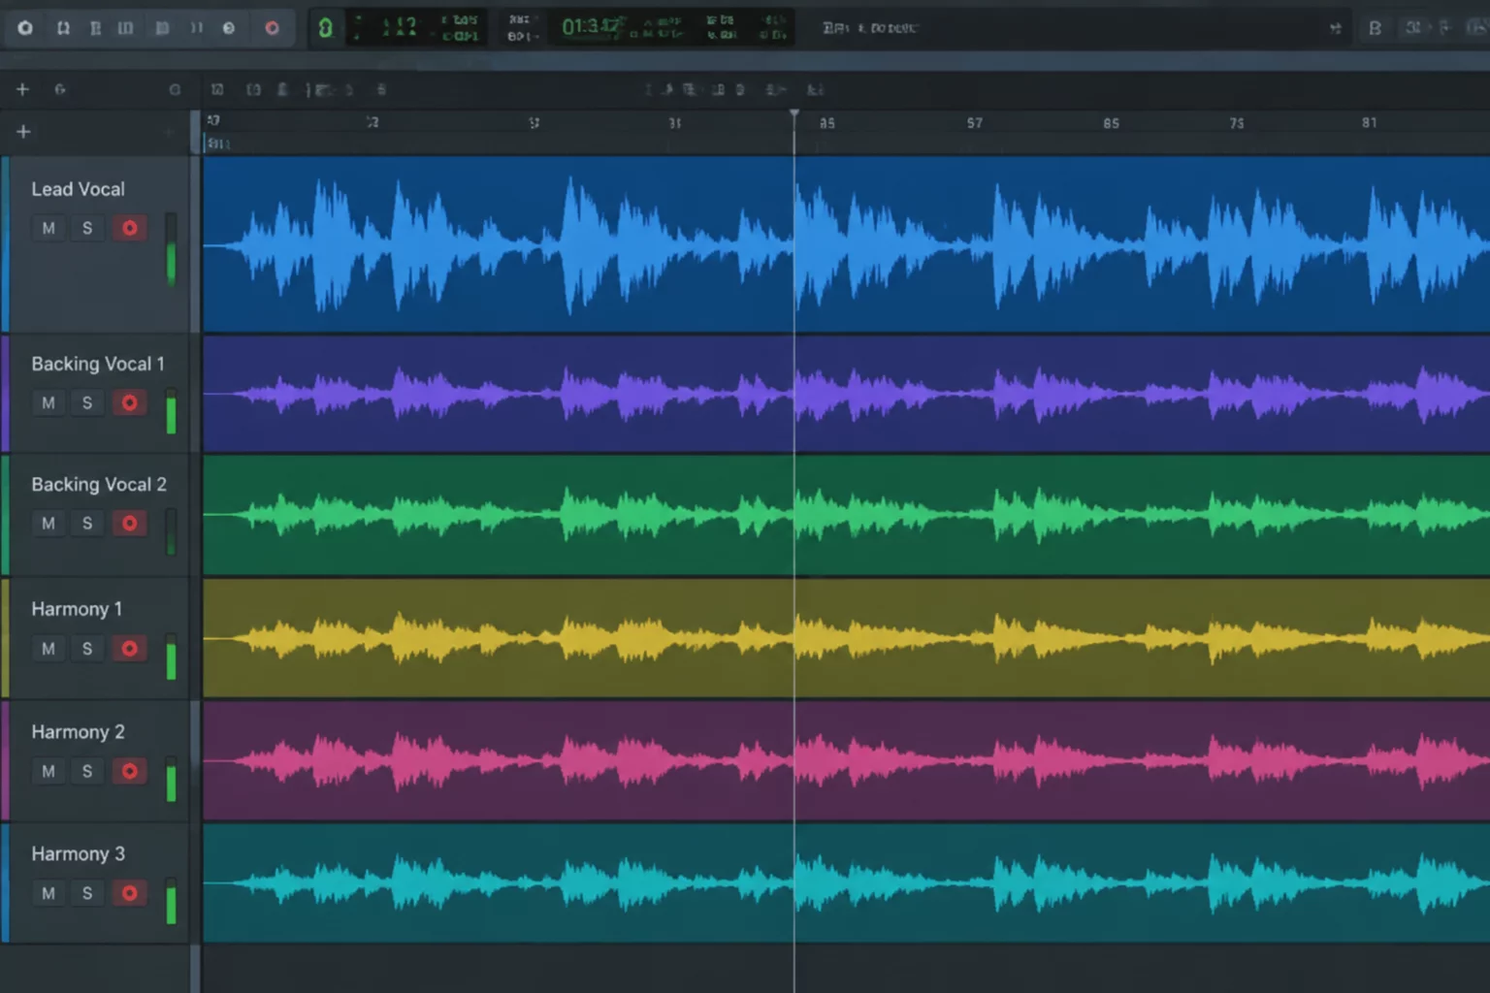This screenshot has height=993, width=1490.
Task: Select the yellow Harmony 1 audio clip
Action: 846,638
